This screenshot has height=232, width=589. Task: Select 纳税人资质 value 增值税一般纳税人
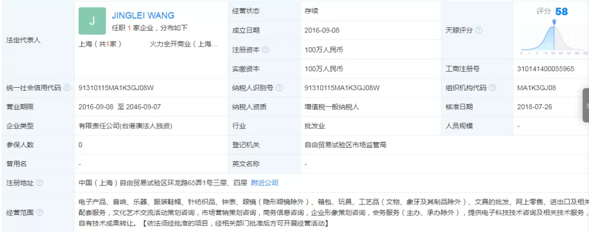click(x=332, y=107)
